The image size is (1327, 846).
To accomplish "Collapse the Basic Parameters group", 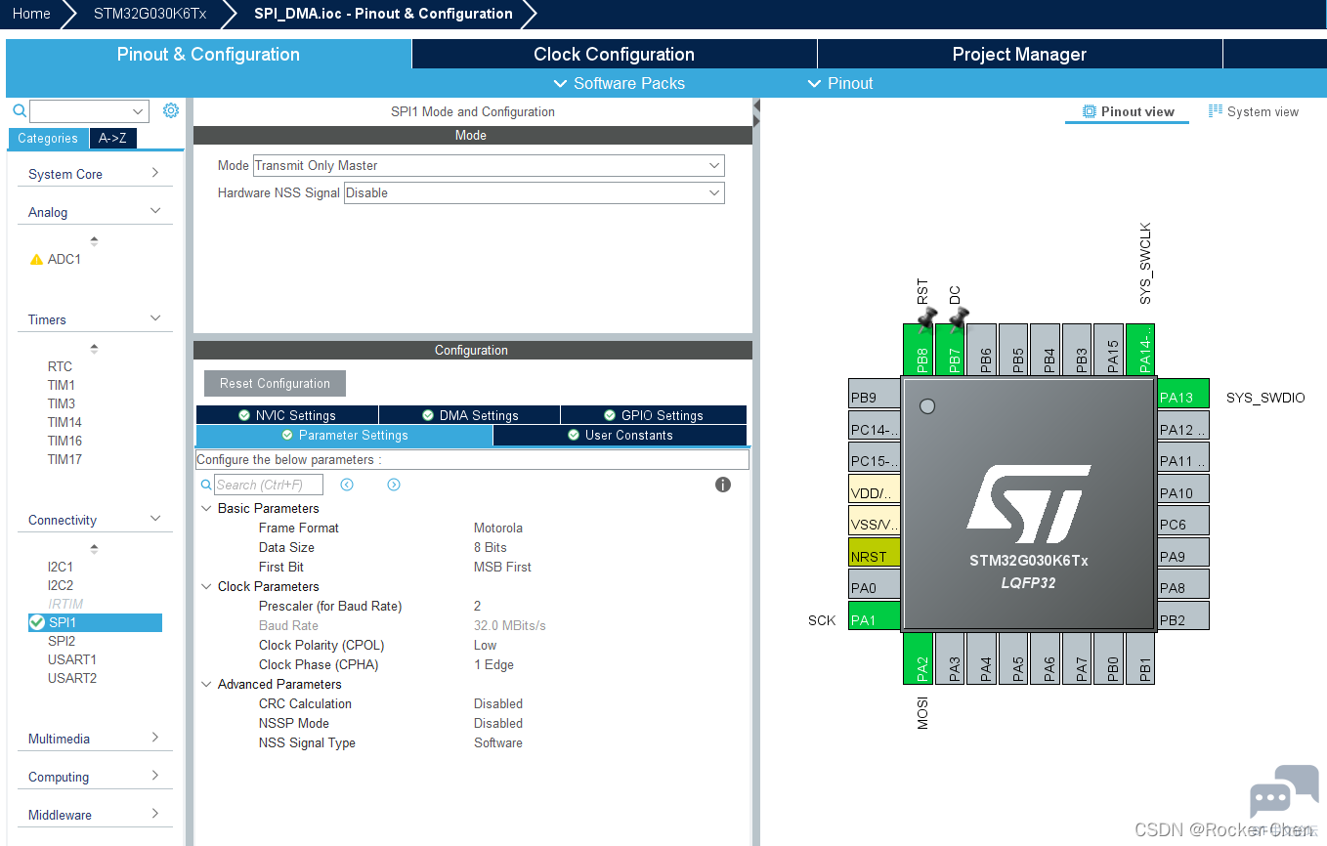I will tap(206, 508).
